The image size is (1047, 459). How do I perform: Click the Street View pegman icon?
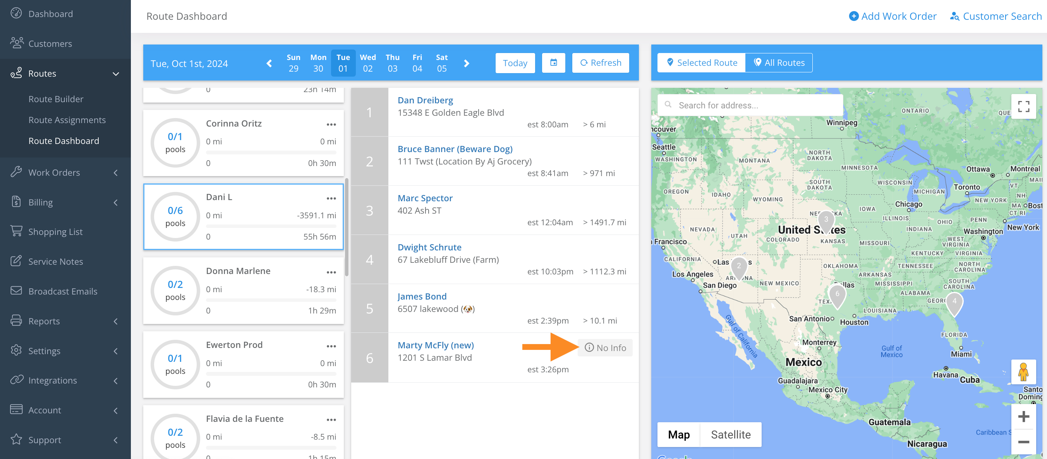point(1023,372)
